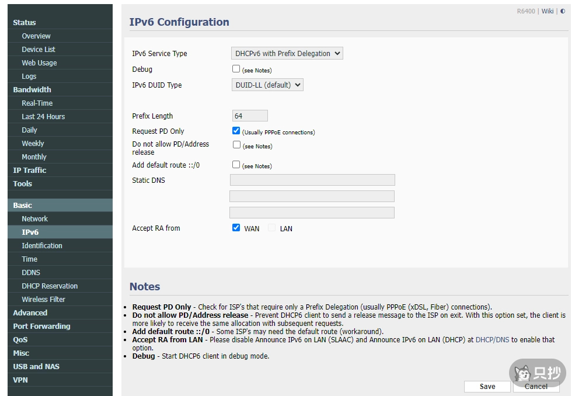Open the DHCP Reservation page
The width and height of the screenshot is (575, 396).
pyautogui.click(x=50, y=286)
